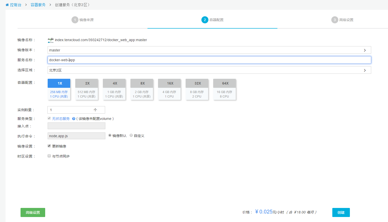This screenshot has height=222, width=388.
Task: Expand the 选择区域 chevron arrow
Action: pos(365,70)
